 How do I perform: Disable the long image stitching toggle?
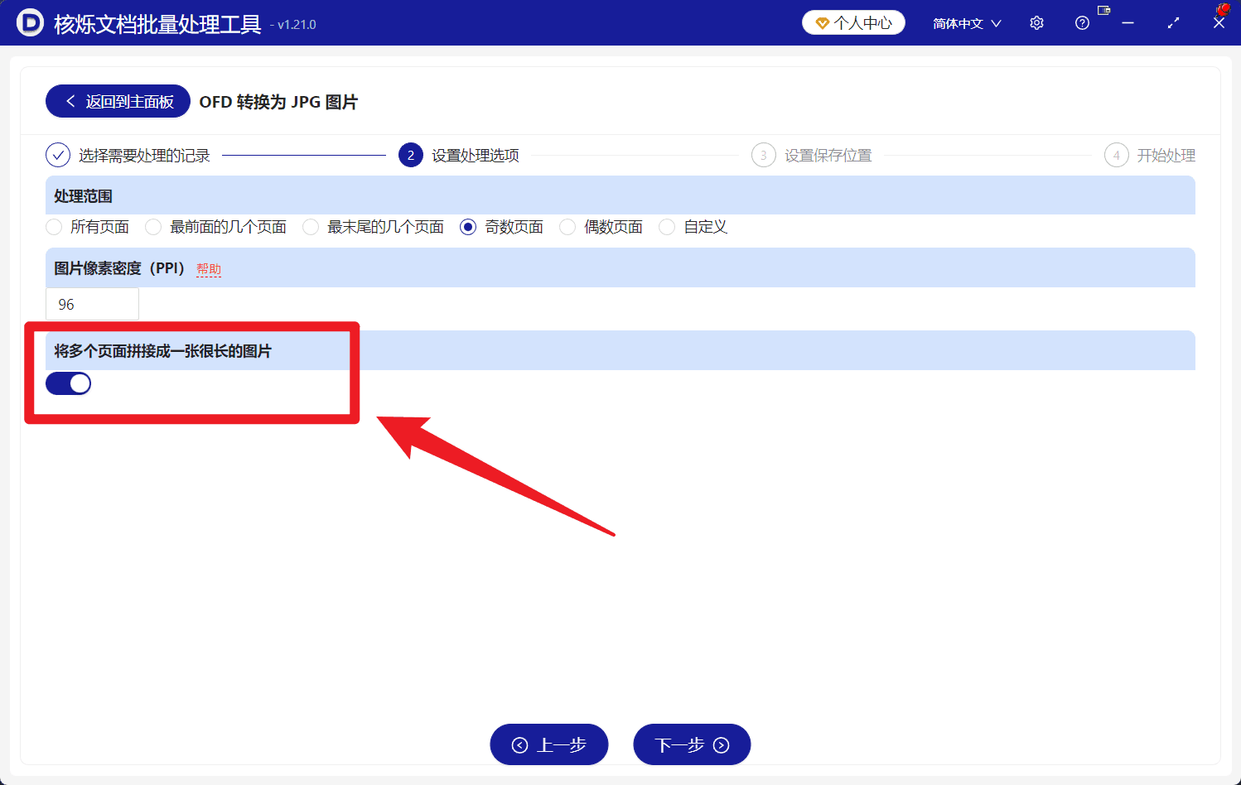tap(68, 383)
